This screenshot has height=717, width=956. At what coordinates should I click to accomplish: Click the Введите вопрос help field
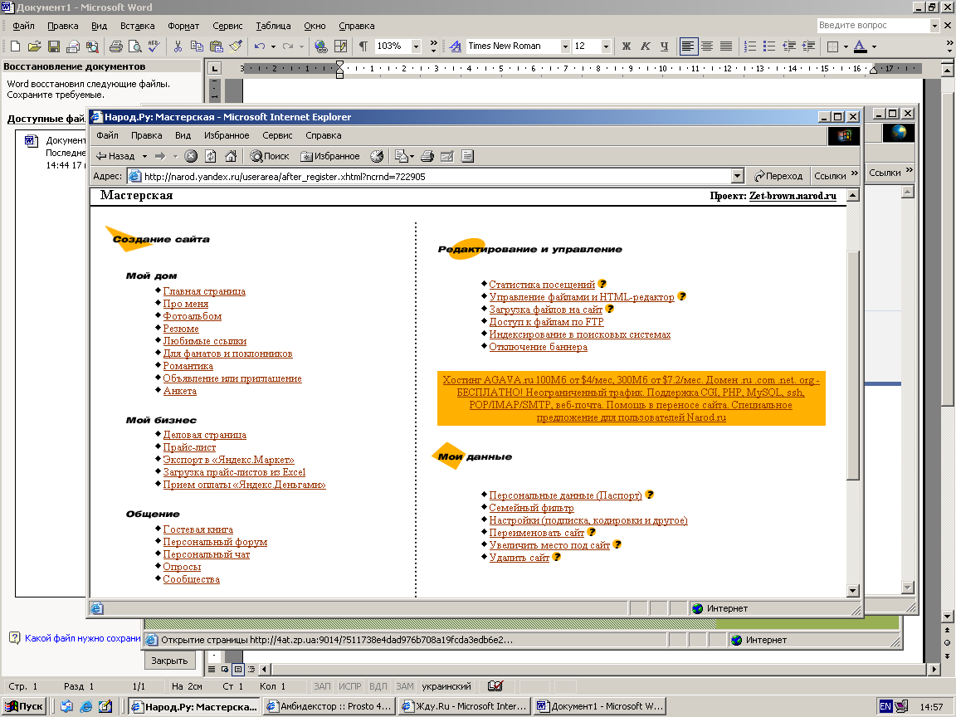click(x=873, y=25)
